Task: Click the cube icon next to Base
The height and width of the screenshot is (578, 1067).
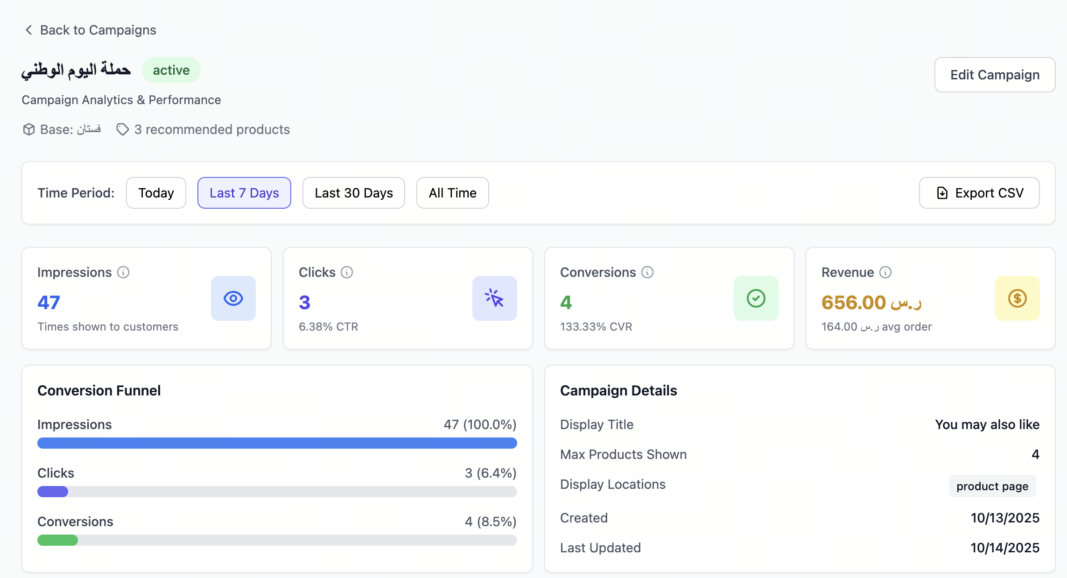Action: pos(29,129)
